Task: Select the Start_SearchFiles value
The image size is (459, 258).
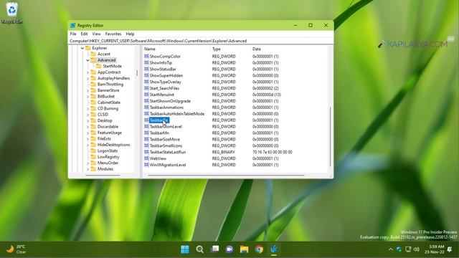Action: pos(164,88)
